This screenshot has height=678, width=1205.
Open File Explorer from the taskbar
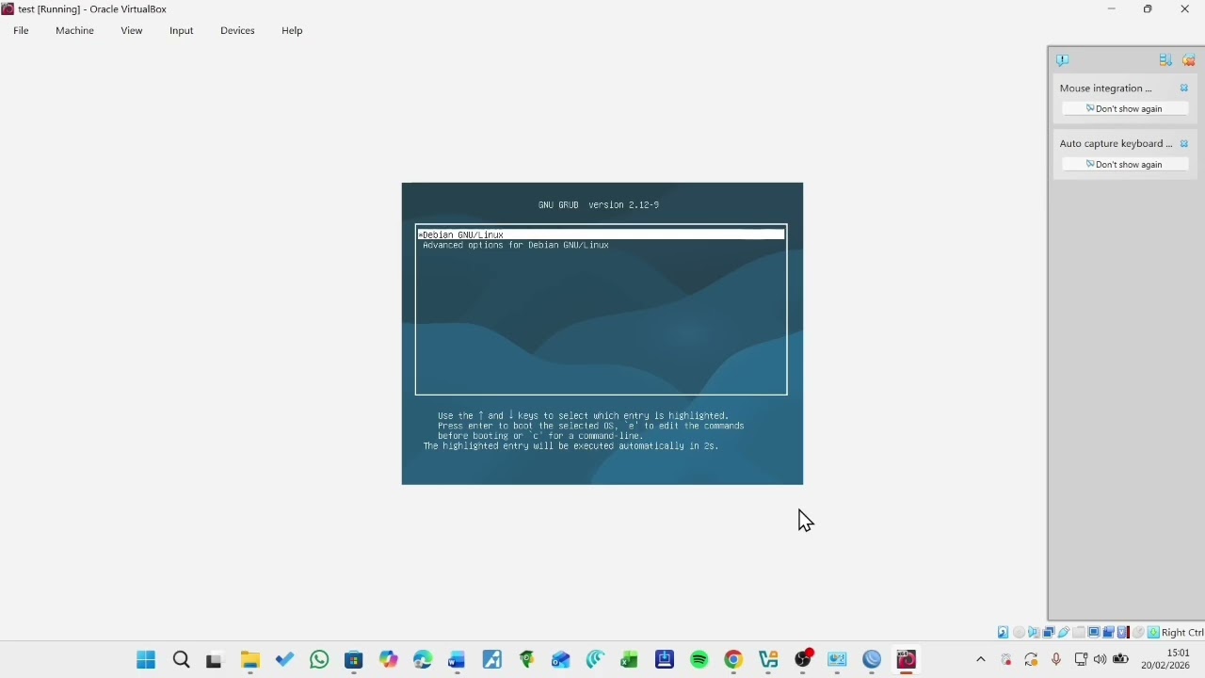[x=249, y=660]
